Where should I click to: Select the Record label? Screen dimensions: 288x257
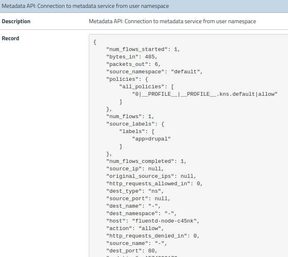[10, 38]
